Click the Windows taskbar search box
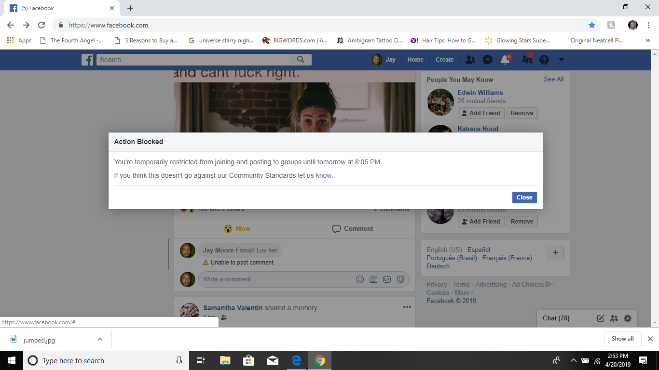Image resolution: width=659 pixels, height=370 pixels. coord(106,360)
